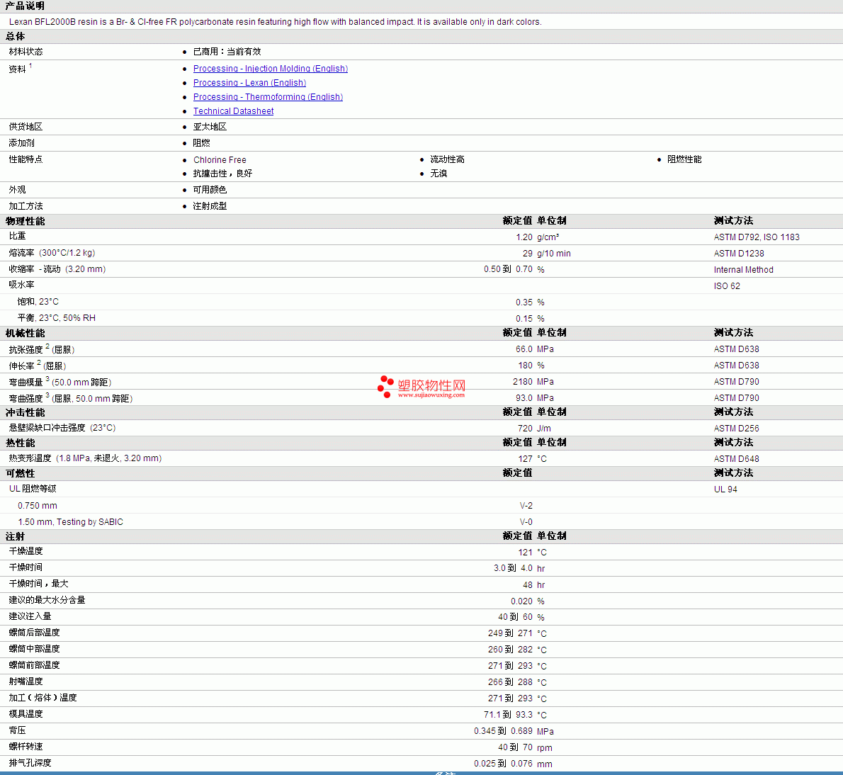Click the mold temperature value 71.1 到 93.3
Image resolution: width=843 pixels, height=775 pixels.
tap(508, 715)
